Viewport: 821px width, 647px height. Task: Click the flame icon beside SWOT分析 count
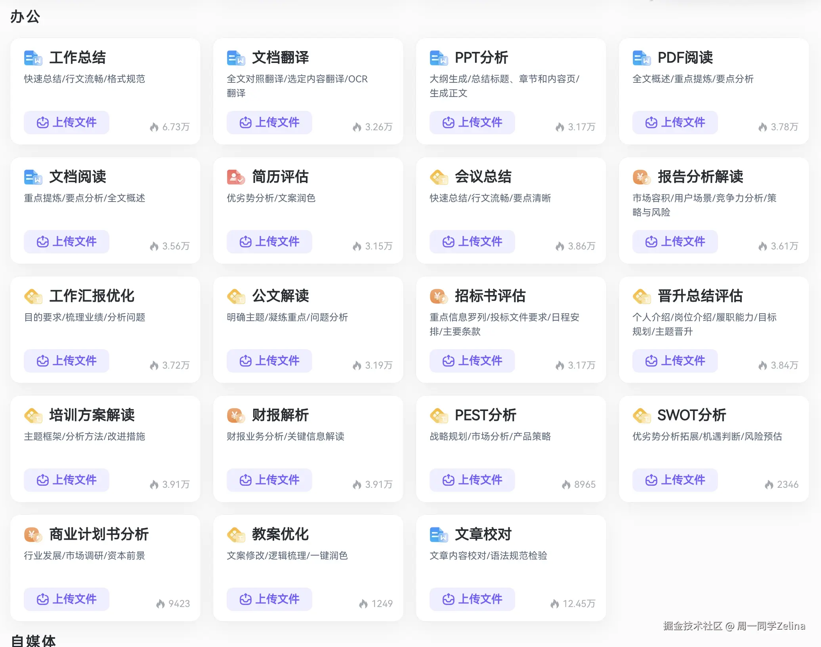click(x=769, y=484)
